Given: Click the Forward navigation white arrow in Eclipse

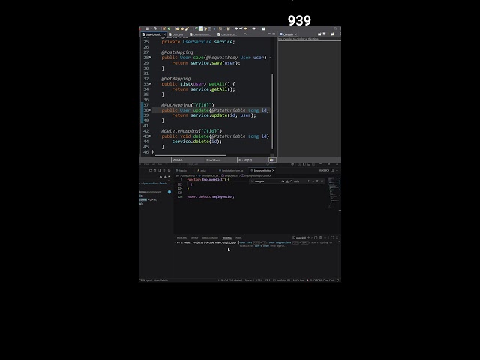Looking at the screenshot, I should point(253,28).
